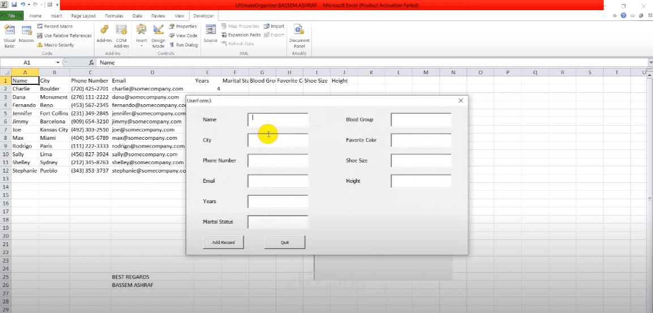Select cell containing Kansas City
Viewport: 653px width, 313px height.
click(54, 130)
